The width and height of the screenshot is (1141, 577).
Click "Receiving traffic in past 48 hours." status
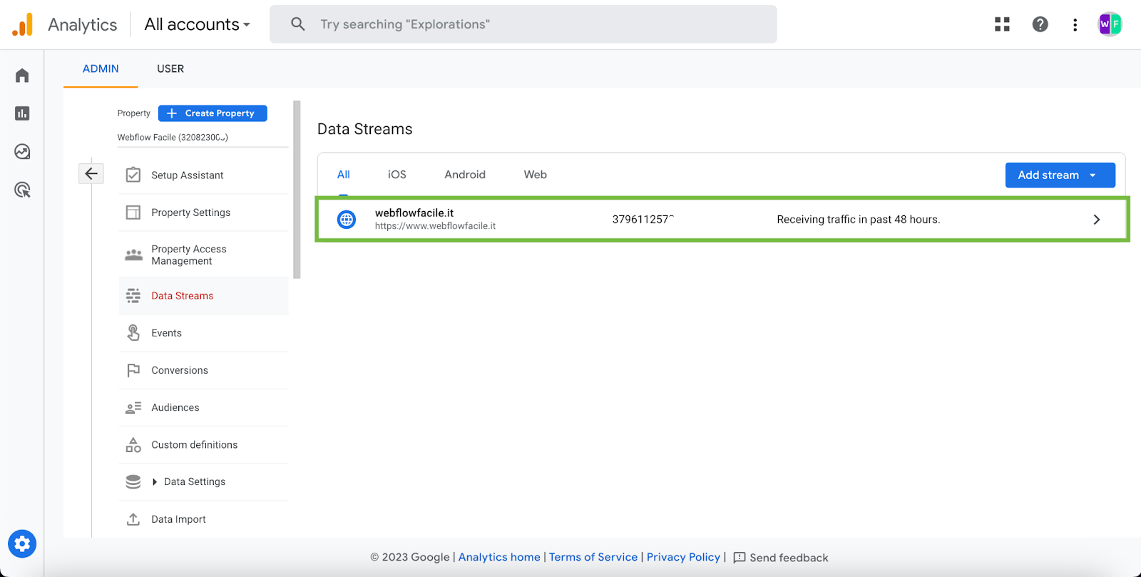pyautogui.click(x=859, y=220)
